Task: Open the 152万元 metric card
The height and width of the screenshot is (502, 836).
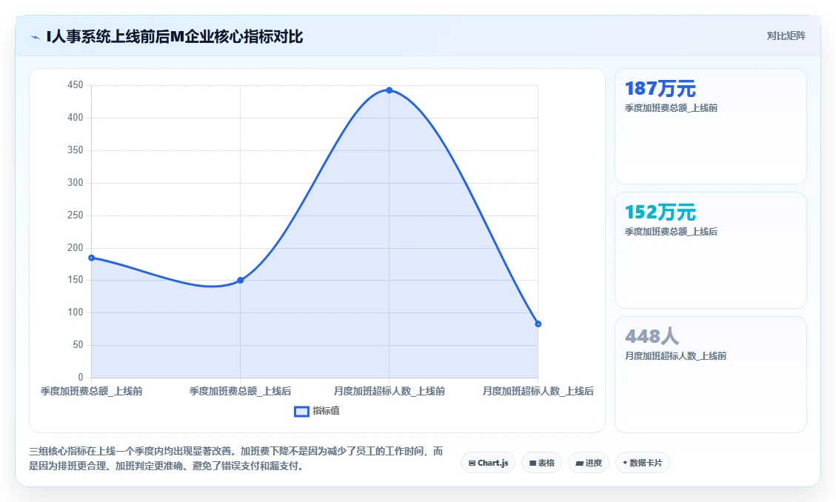Action: [711, 250]
